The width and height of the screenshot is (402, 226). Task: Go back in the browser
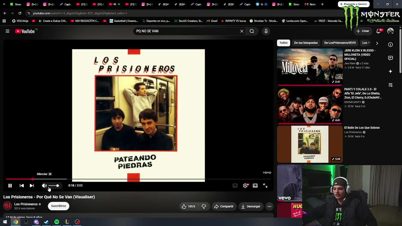pos(5,13)
